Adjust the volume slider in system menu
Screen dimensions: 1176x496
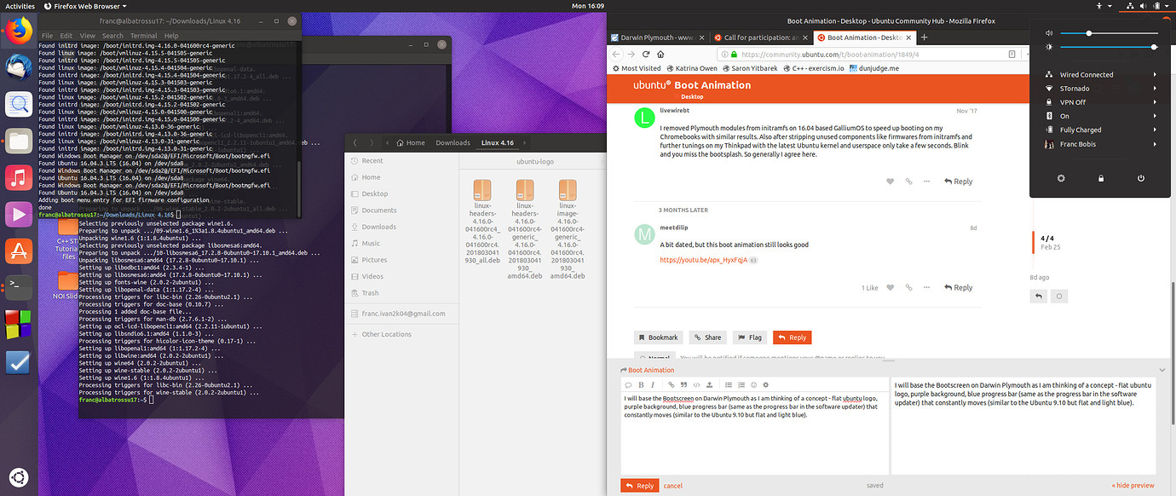[1088, 32]
